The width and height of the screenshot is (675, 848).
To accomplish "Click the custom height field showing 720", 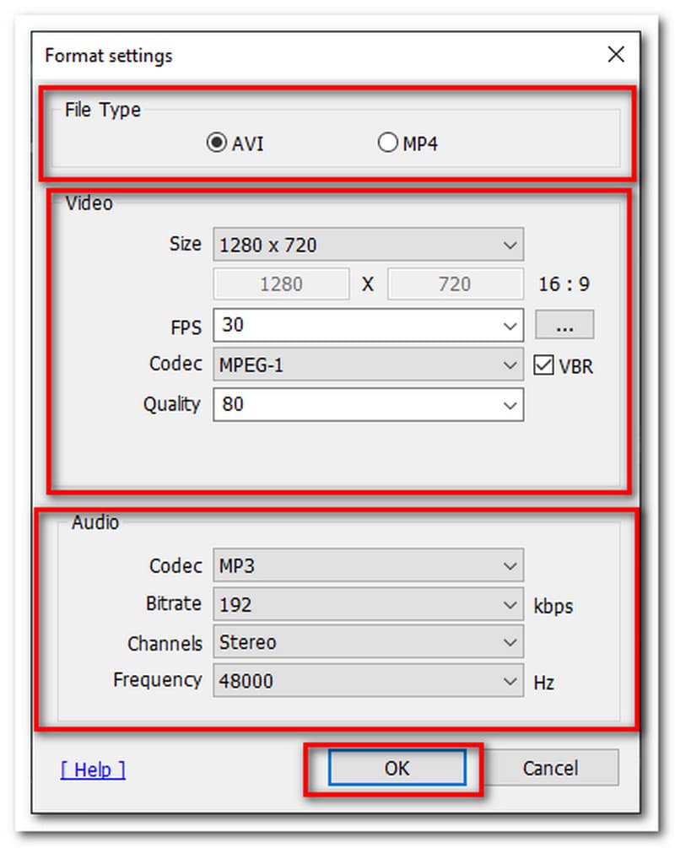I will 455,284.
